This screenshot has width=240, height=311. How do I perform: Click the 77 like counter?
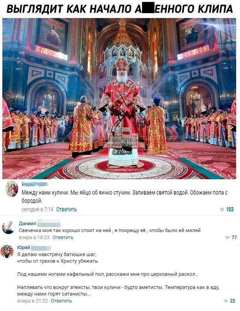pos(234,238)
